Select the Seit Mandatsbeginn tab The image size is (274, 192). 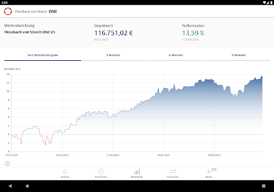tap(43, 55)
